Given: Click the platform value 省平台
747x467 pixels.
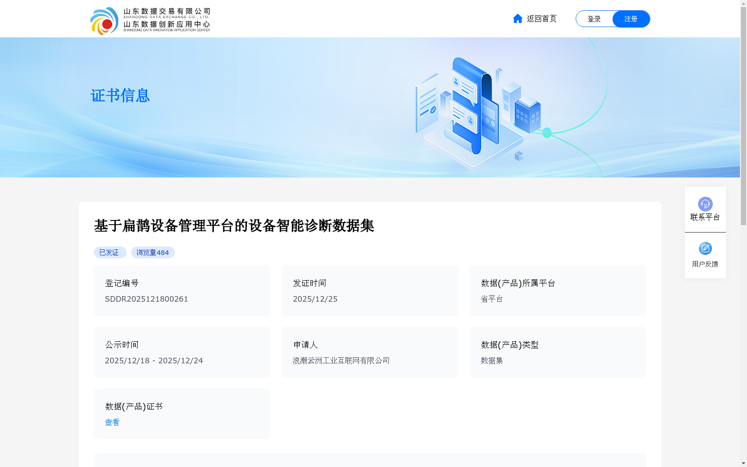Looking at the screenshot, I should [x=492, y=299].
